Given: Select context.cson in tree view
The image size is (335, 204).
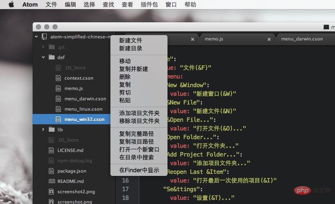Looking at the screenshot, I should pos(79,78).
